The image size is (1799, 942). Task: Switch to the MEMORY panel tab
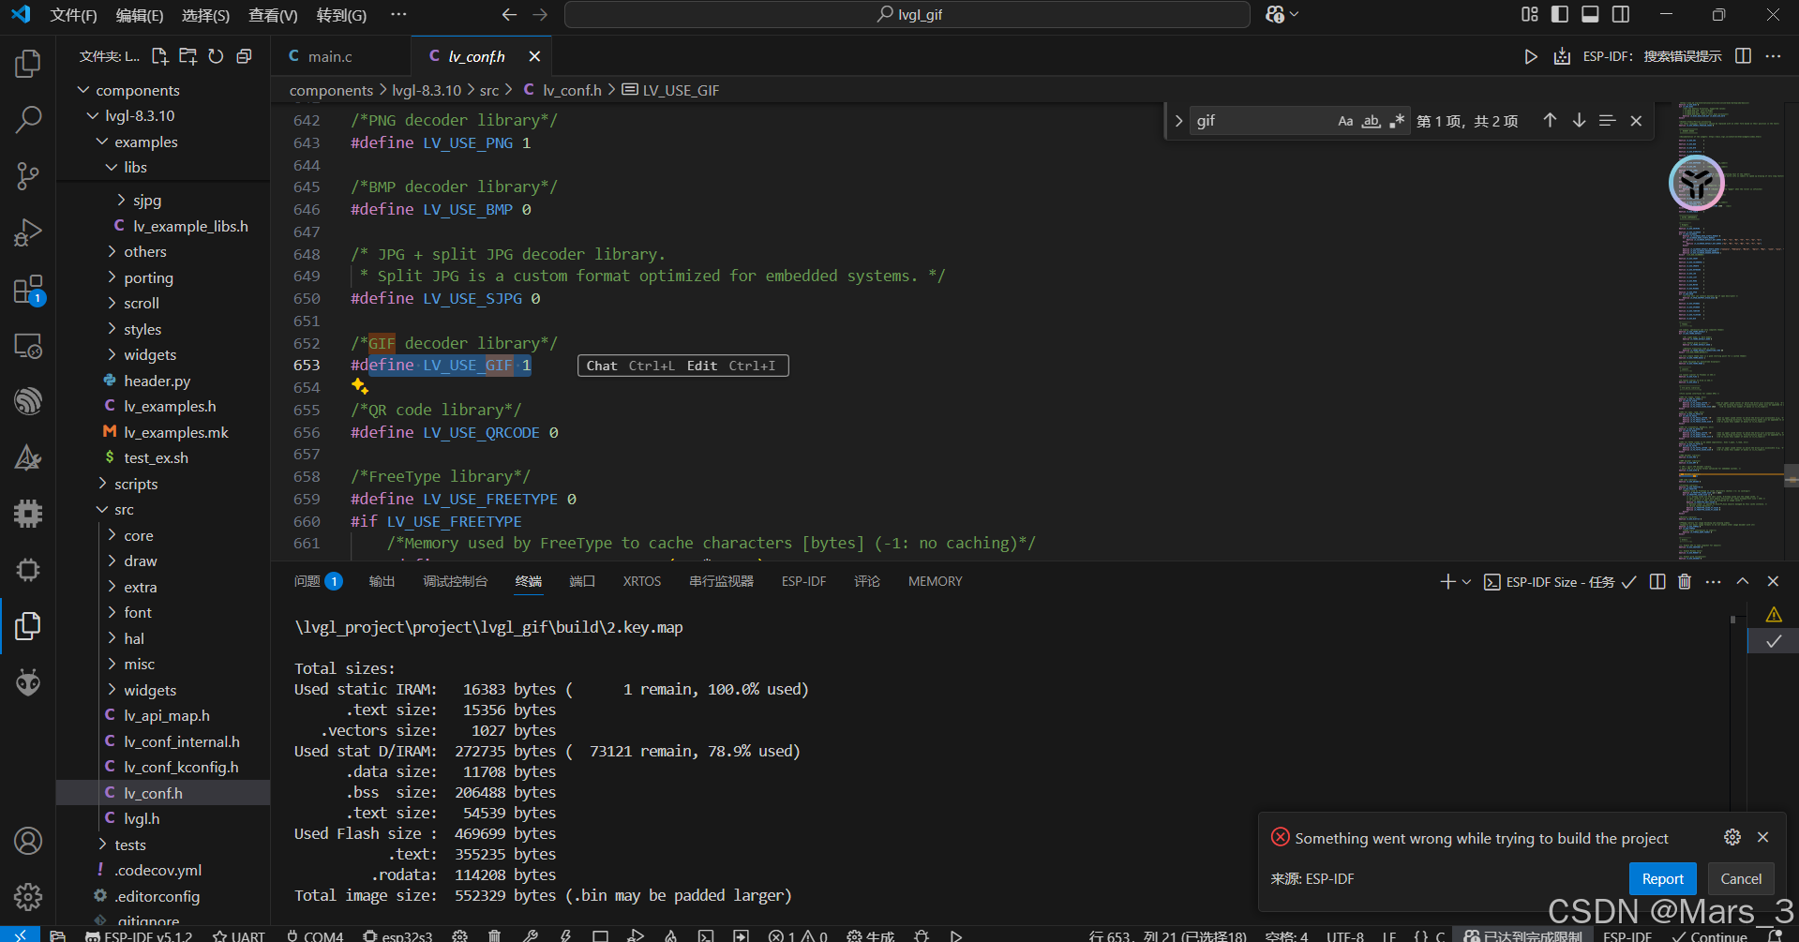click(x=935, y=581)
